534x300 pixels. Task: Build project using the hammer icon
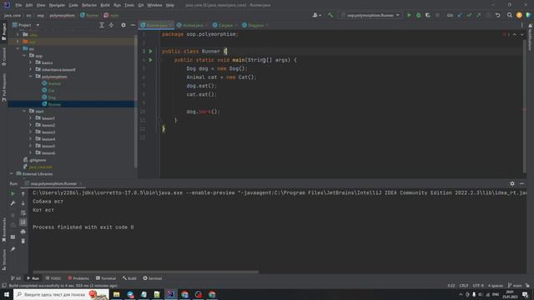click(x=330, y=15)
